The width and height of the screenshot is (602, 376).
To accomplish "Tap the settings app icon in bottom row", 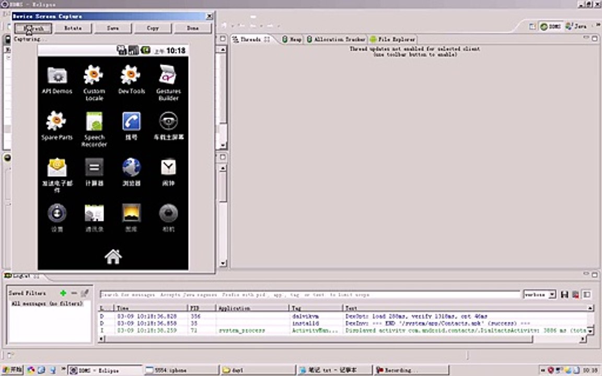I will click(x=57, y=213).
